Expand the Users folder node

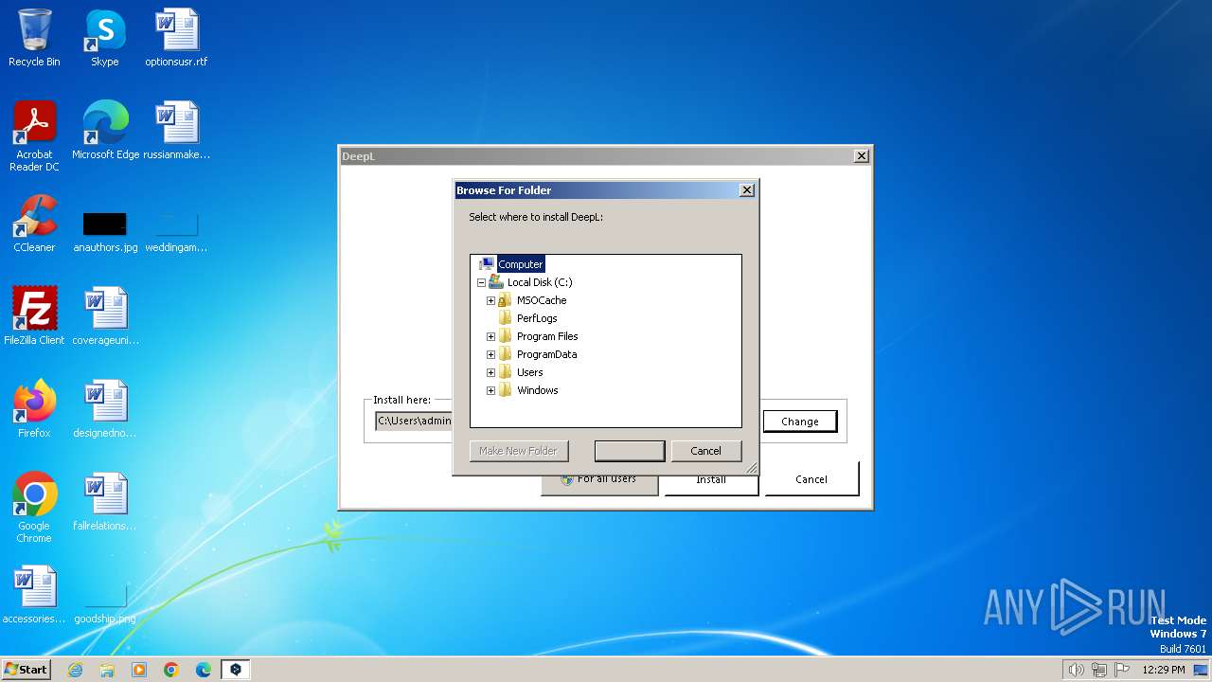coord(490,372)
